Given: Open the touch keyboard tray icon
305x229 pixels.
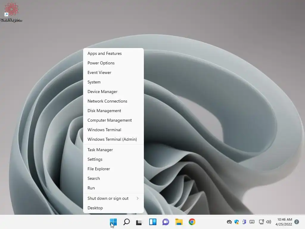Looking at the screenshot, I should coord(252,222).
